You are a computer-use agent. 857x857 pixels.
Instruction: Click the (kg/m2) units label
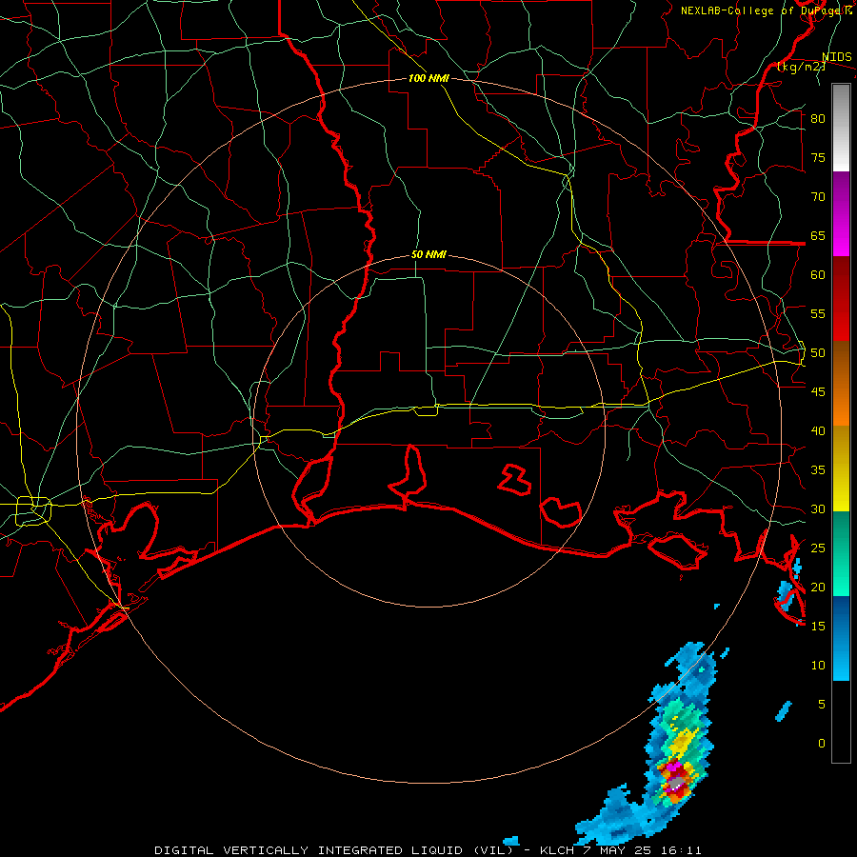click(x=801, y=67)
